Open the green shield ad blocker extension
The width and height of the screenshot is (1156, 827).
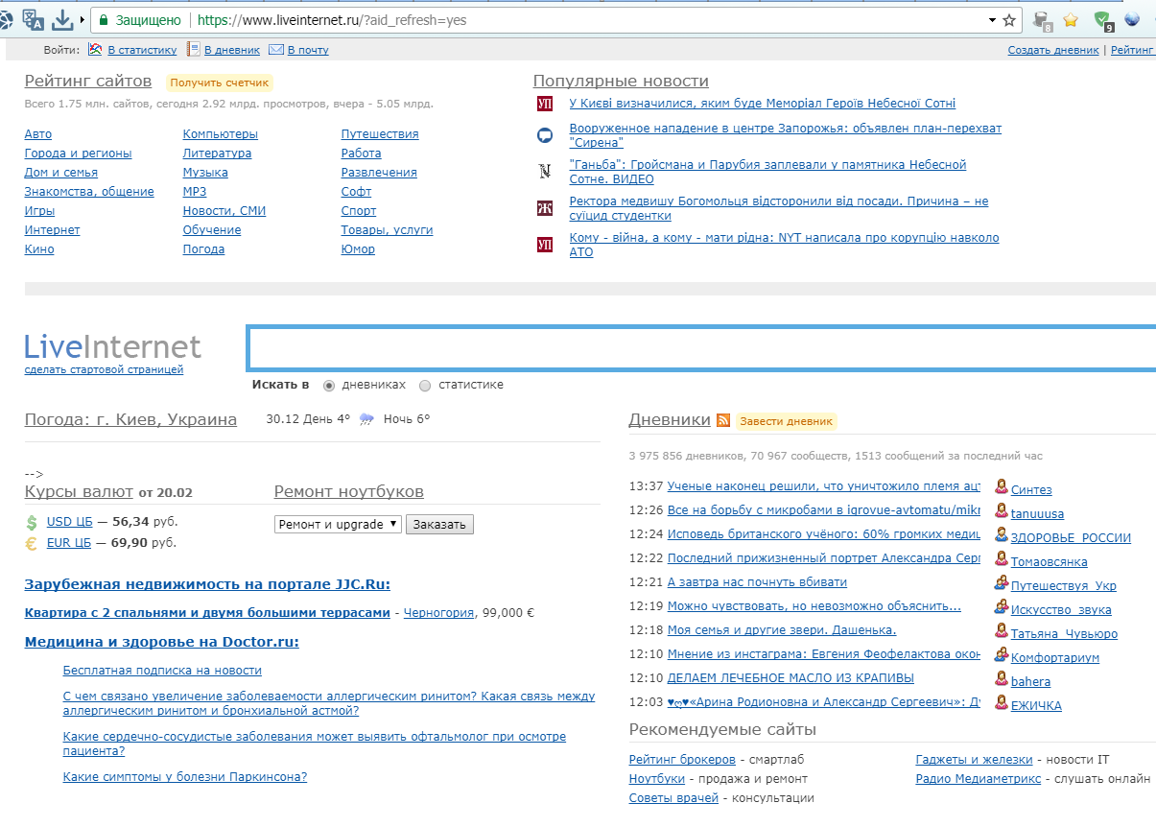coord(1103,20)
